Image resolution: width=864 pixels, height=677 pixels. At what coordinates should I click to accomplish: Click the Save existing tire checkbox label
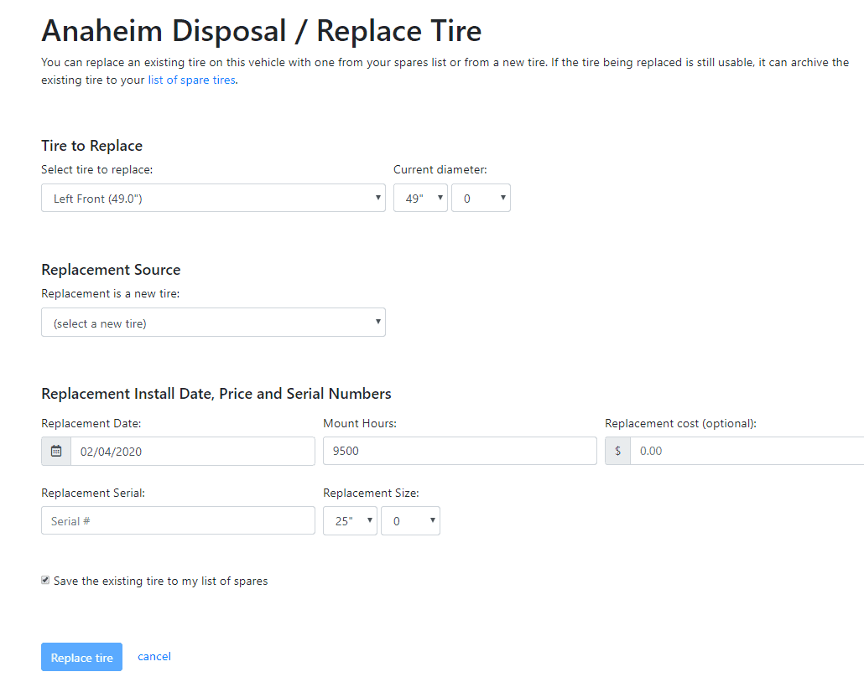[x=160, y=581]
